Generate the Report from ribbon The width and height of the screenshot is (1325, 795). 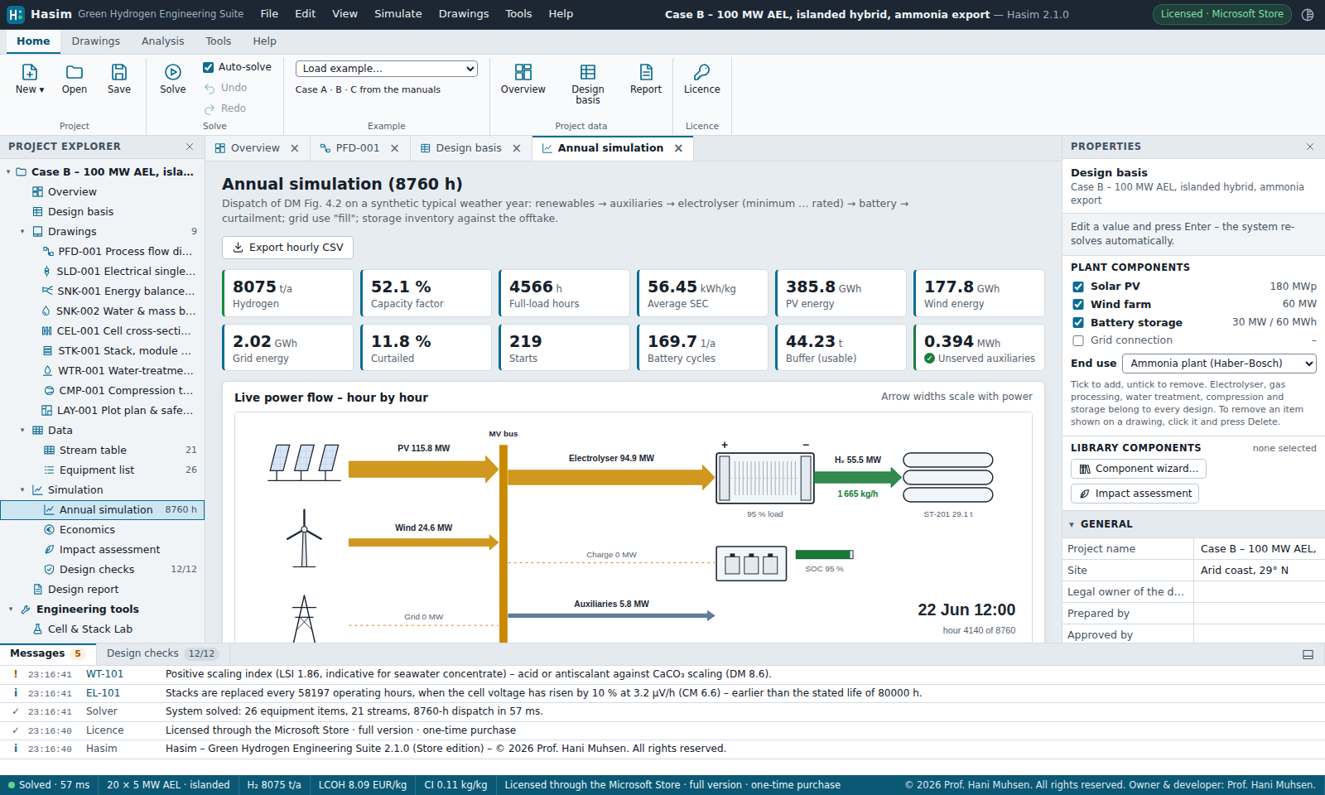click(x=646, y=79)
